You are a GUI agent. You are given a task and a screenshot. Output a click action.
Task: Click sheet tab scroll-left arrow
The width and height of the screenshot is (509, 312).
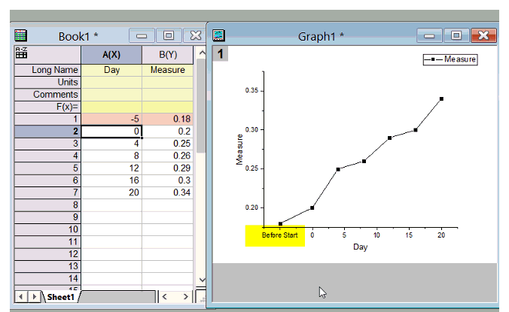pyautogui.click(x=21, y=297)
